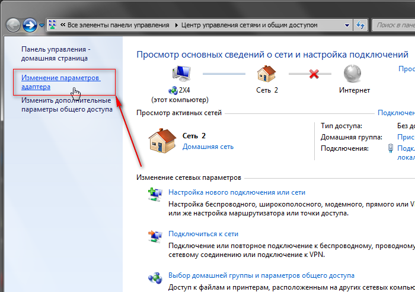Click the 'Просмотр активных сетей' section heading
This screenshot has width=415, height=292.
[179, 113]
